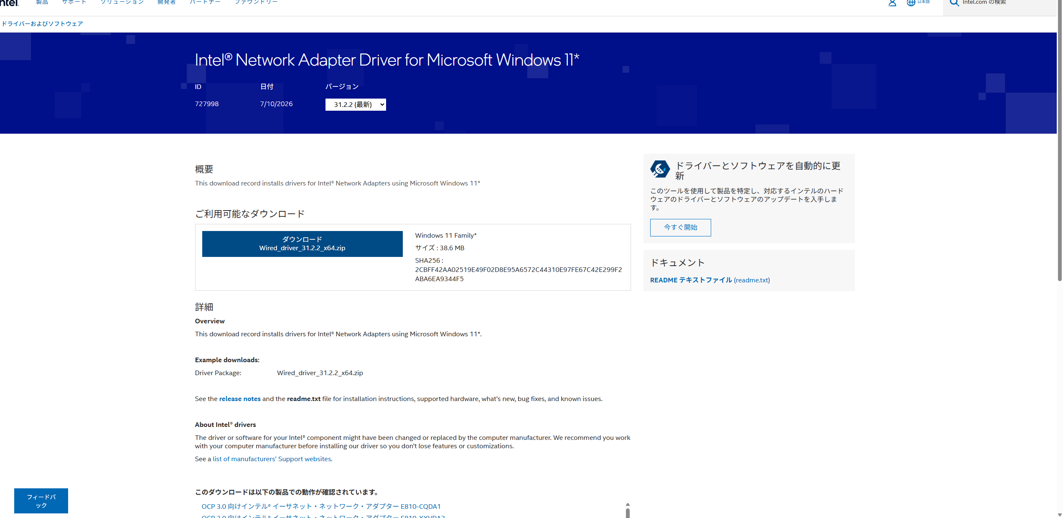Click the page title Intel® Network Adapter Driver
Image resolution: width=1063 pixels, height=518 pixels.
387,60
